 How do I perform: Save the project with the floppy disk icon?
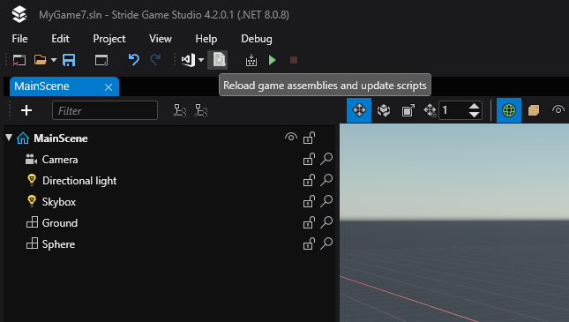click(69, 60)
